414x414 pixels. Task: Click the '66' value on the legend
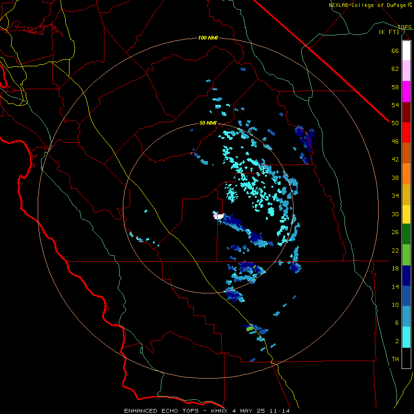(x=395, y=51)
